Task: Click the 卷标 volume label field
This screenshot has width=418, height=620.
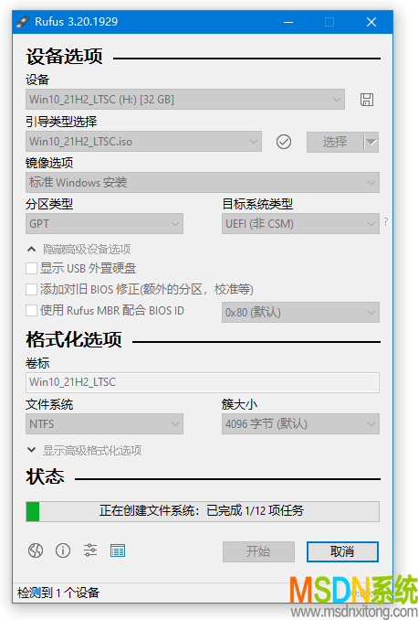Action: (203, 382)
